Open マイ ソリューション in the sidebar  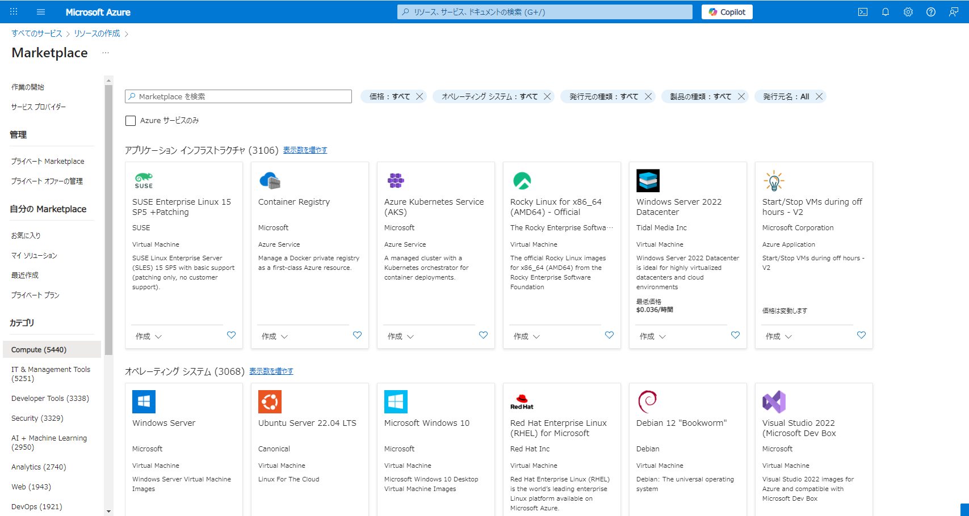[x=34, y=255]
